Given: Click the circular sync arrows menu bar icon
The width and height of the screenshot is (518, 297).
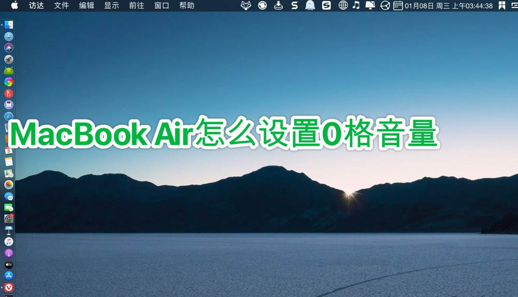Looking at the screenshot, I should (262, 5).
